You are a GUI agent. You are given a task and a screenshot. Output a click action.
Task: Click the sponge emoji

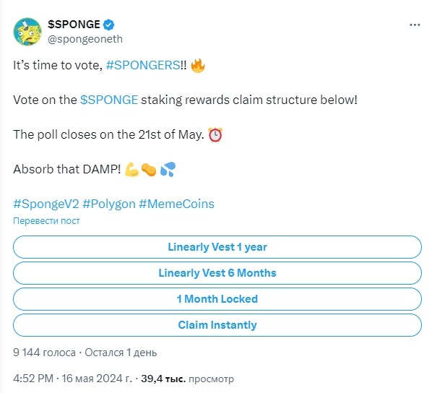[149, 170]
